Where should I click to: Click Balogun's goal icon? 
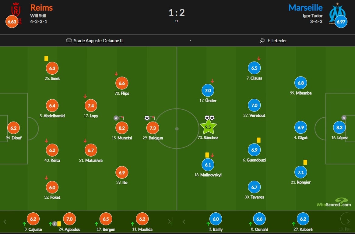(x=147, y=118)
